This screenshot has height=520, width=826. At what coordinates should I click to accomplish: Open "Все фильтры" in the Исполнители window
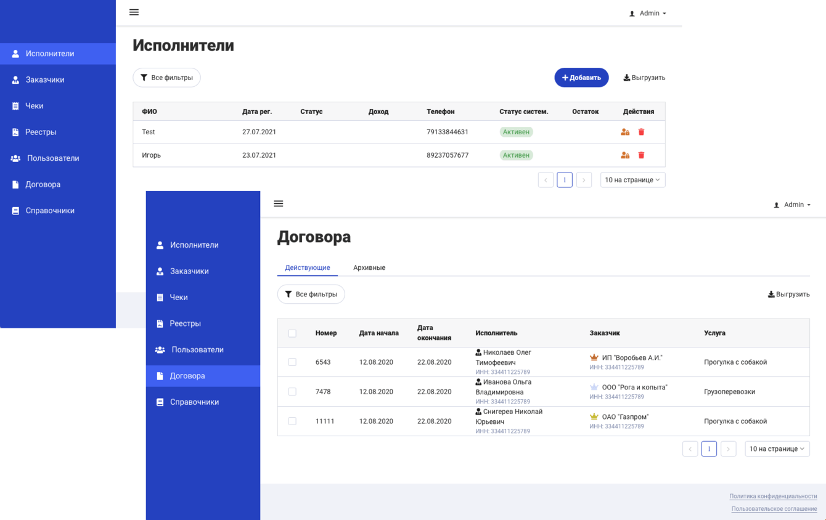(166, 78)
